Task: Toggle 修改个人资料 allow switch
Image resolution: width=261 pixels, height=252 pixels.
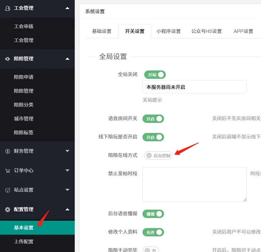Action: tap(153, 232)
